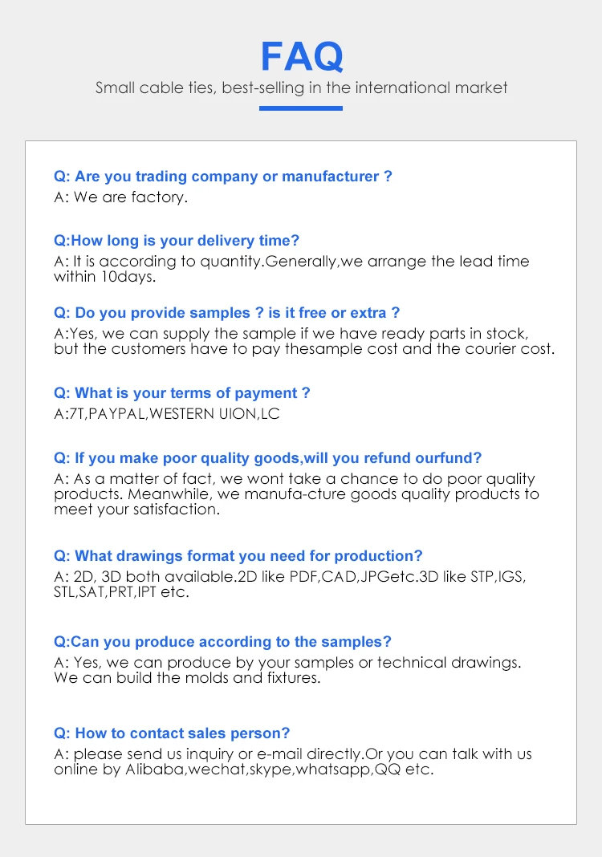The height and width of the screenshot is (857, 602).
Task: Click the answer about 10days lead time
Action: pyautogui.click(x=291, y=262)
